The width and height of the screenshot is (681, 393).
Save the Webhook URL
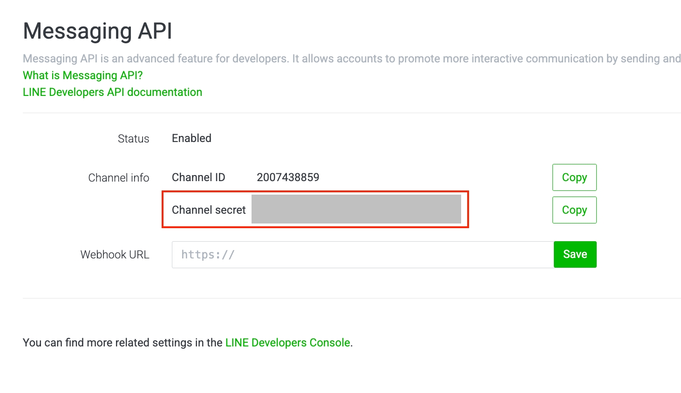575,254
